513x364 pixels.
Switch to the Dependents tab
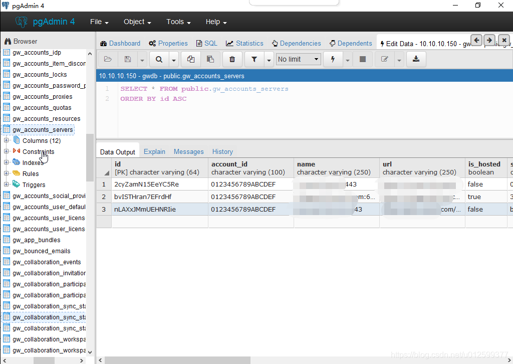pyautogui.click(x=351, y=43)
